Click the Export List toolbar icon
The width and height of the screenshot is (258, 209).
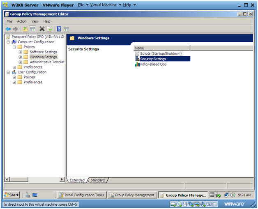click(49, 29)
